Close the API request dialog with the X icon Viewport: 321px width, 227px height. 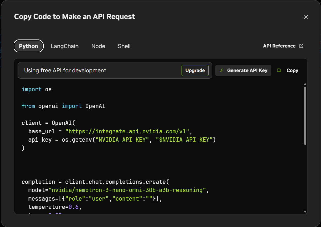306,17
